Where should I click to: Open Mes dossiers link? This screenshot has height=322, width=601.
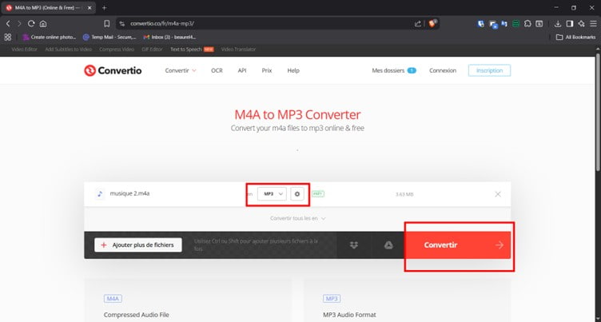pos(394,70)
